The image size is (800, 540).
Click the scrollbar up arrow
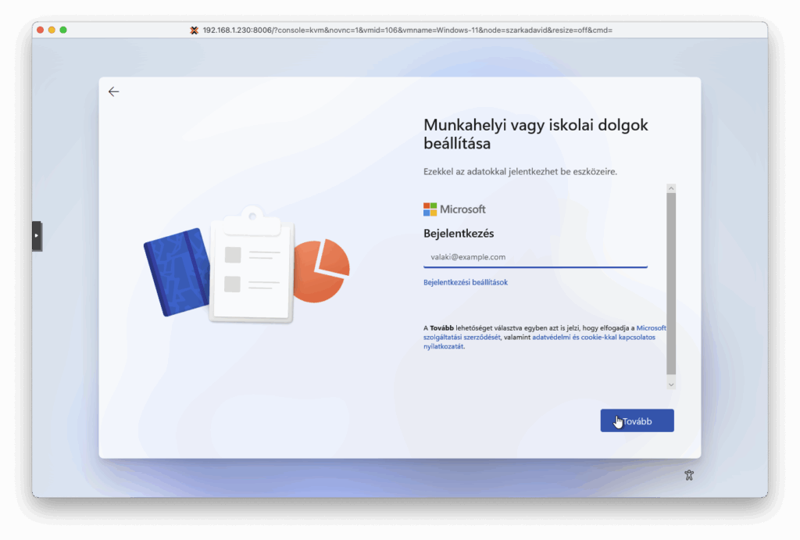tap(671, 188)
